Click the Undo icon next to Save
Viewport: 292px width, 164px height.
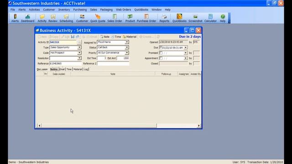pos(78,37)
